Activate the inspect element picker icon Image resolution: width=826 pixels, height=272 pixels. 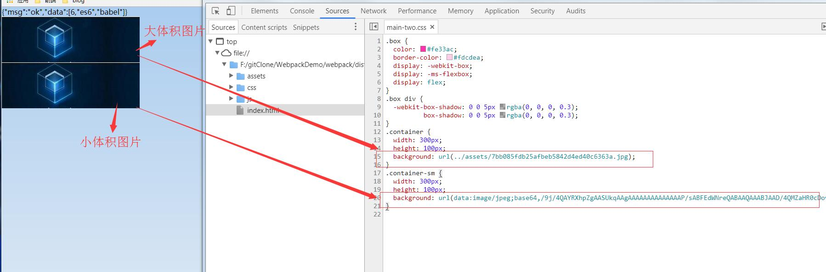tap(216, 11)
